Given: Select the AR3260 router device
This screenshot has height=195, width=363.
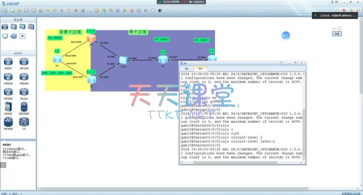Looking at the screenshot, I should 8,92.
